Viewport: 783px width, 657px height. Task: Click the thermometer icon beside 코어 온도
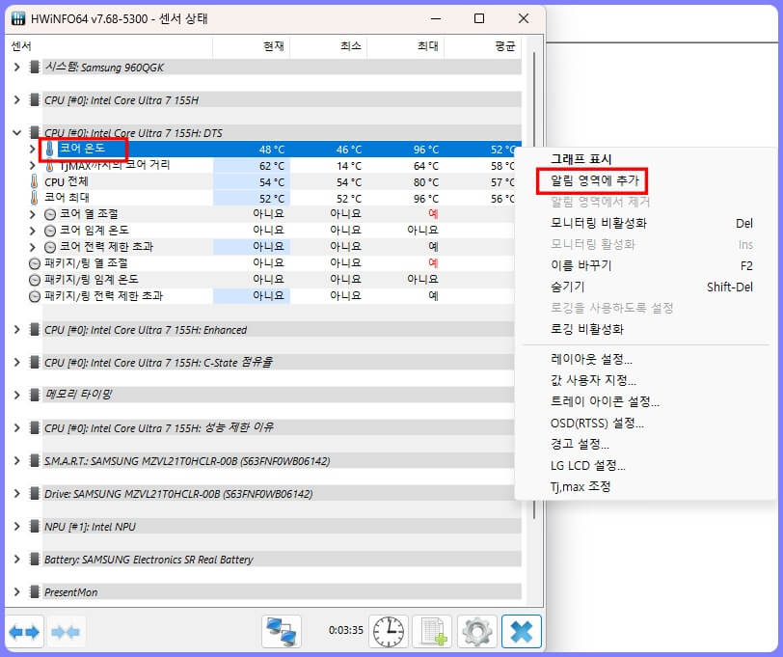pyautogui.click(x=50, y=150)
